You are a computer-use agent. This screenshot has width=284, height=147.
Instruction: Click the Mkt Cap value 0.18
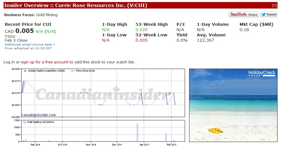[244, 30]
